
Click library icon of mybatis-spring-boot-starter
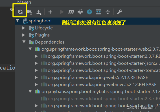[38, 91]
